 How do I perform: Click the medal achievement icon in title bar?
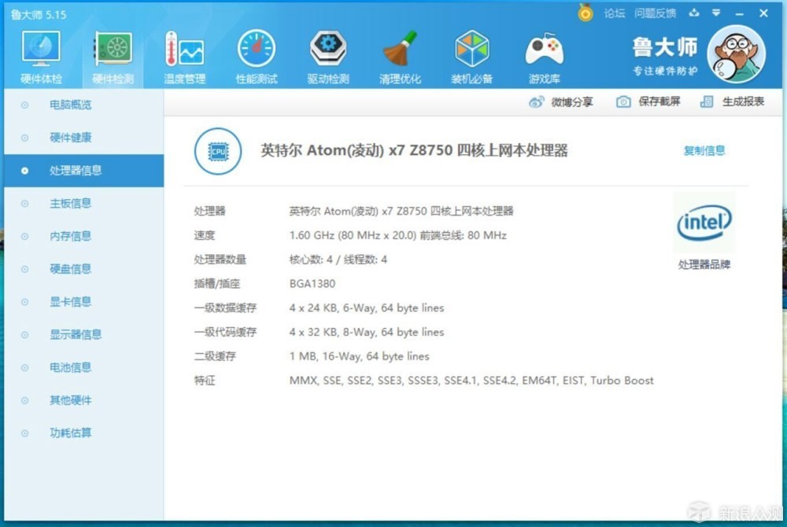[x=584, y=13]
